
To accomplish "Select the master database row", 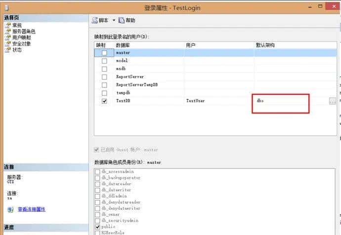I will [x=215, y=53].
